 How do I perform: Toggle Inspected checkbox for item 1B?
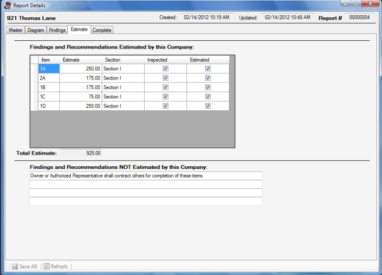166,87
